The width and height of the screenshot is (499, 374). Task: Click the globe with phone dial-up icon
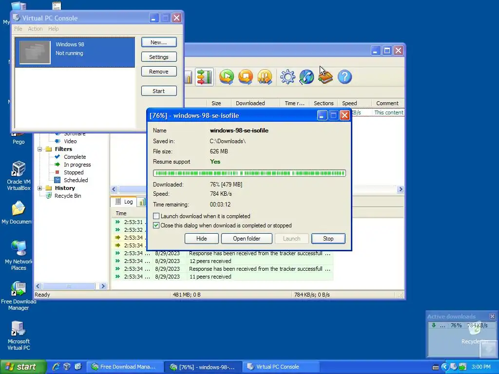pyautogui.click(x=307, y=76)
